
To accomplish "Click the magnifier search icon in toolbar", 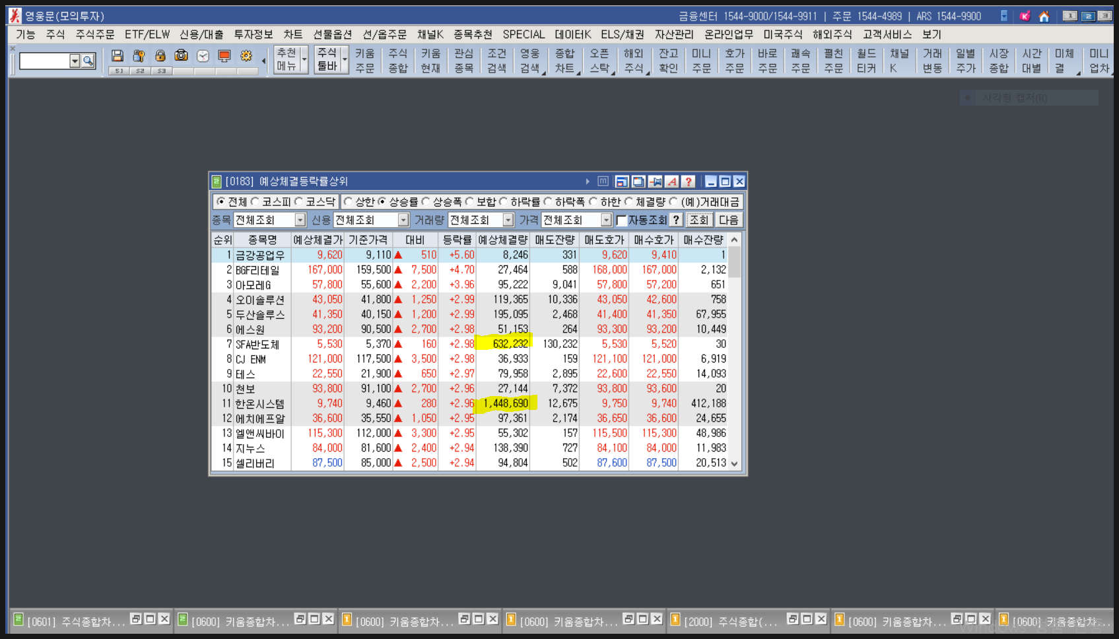I will [88, 61].
